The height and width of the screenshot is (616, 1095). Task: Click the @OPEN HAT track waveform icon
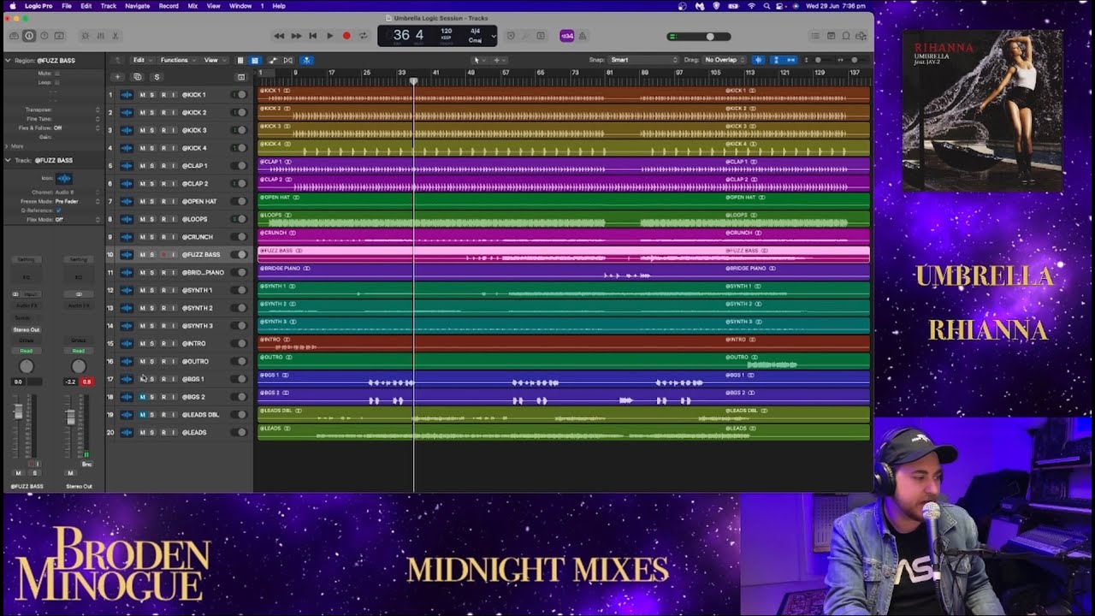pos(127,202)
